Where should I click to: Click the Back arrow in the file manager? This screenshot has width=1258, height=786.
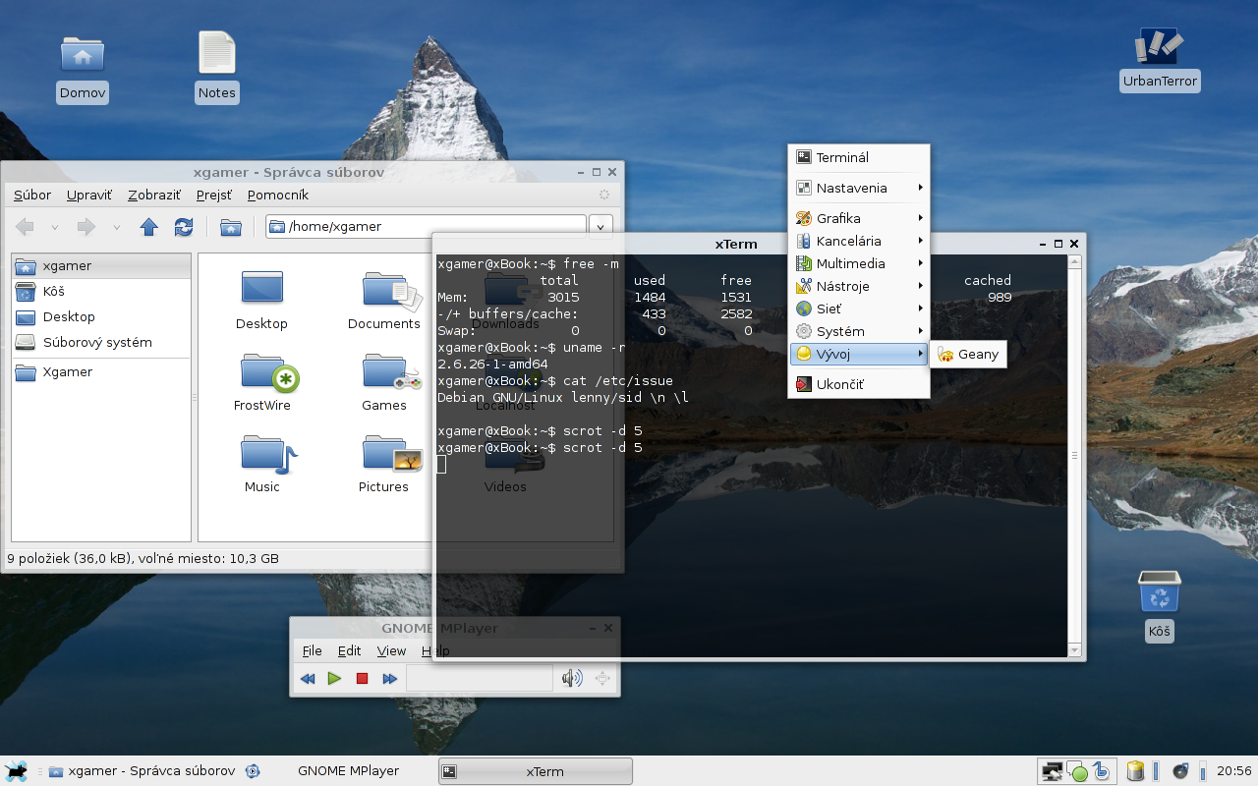coord(25,227)
